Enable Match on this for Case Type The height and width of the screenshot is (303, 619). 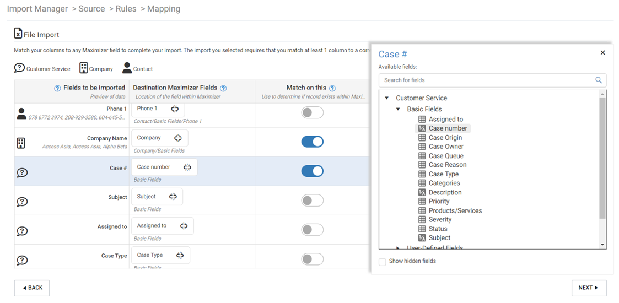[x=313, y=259]
